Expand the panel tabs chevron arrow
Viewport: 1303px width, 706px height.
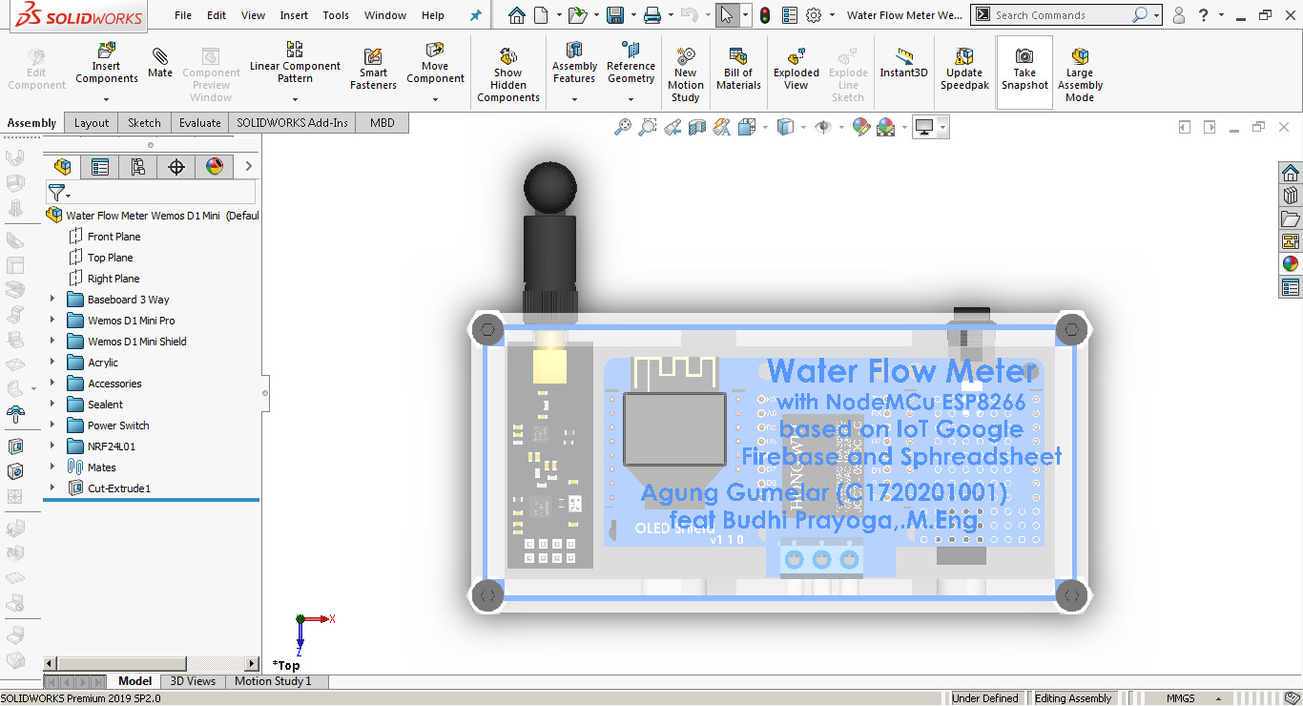point(248,167)
